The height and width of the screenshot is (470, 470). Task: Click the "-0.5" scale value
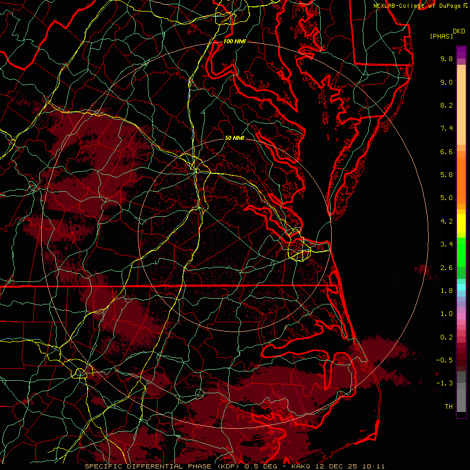pyautogui.click(x=444, y=360)
